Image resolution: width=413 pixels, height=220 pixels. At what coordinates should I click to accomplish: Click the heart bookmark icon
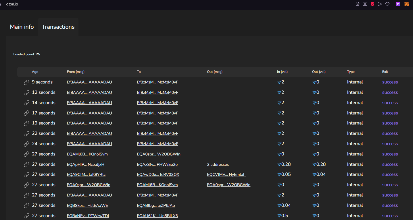pos(387,4)
